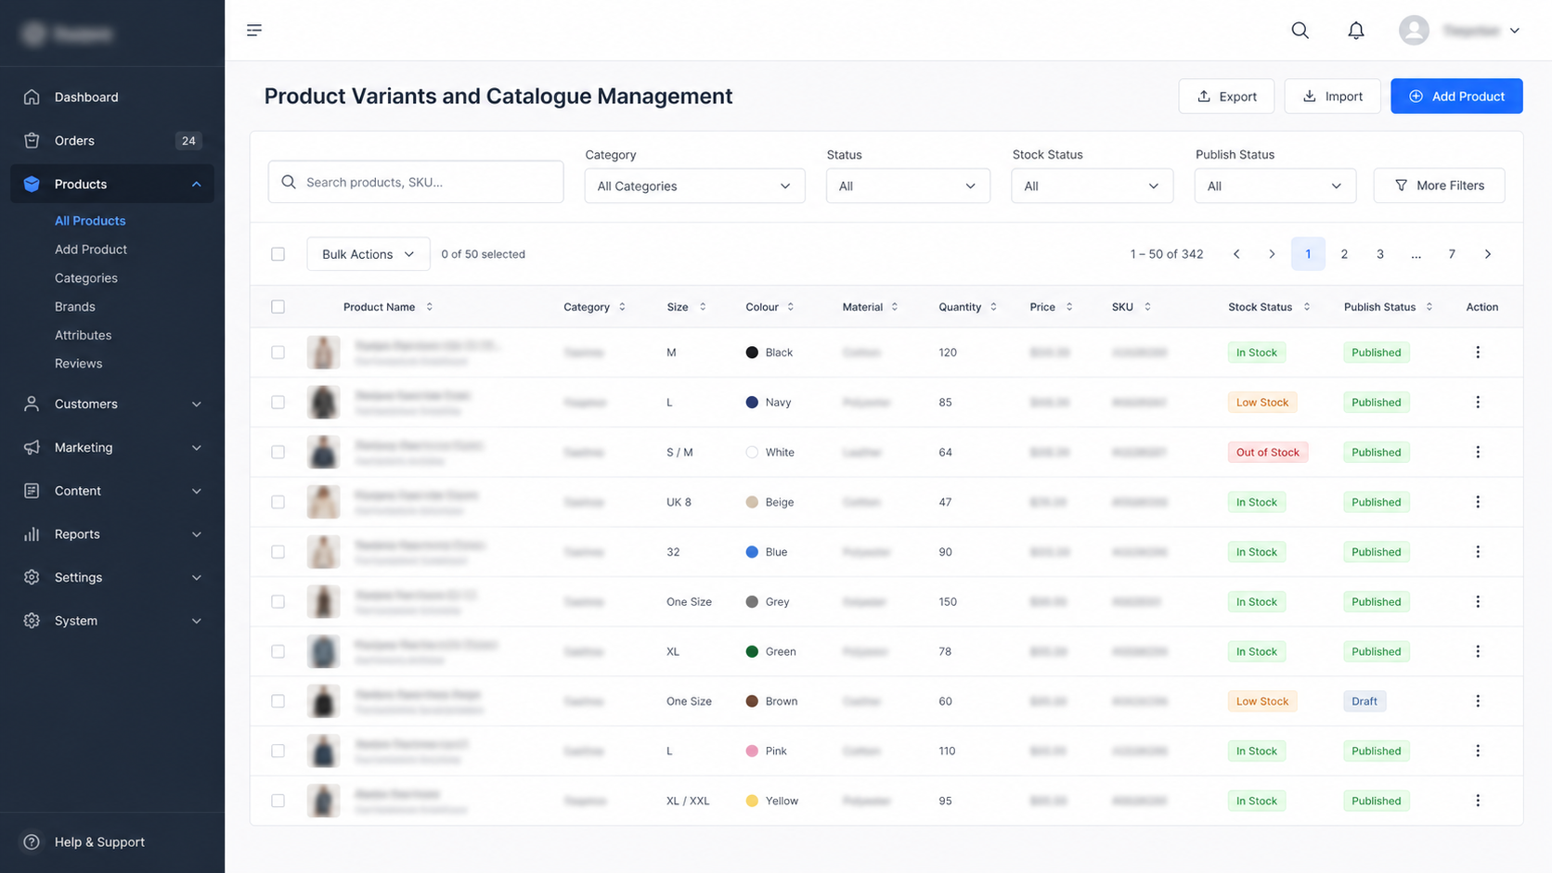Select the checkbox for the White row

coord(278,452)
